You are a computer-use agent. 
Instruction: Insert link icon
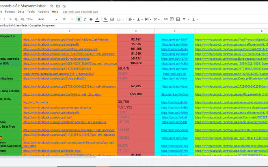click(166, 19)
